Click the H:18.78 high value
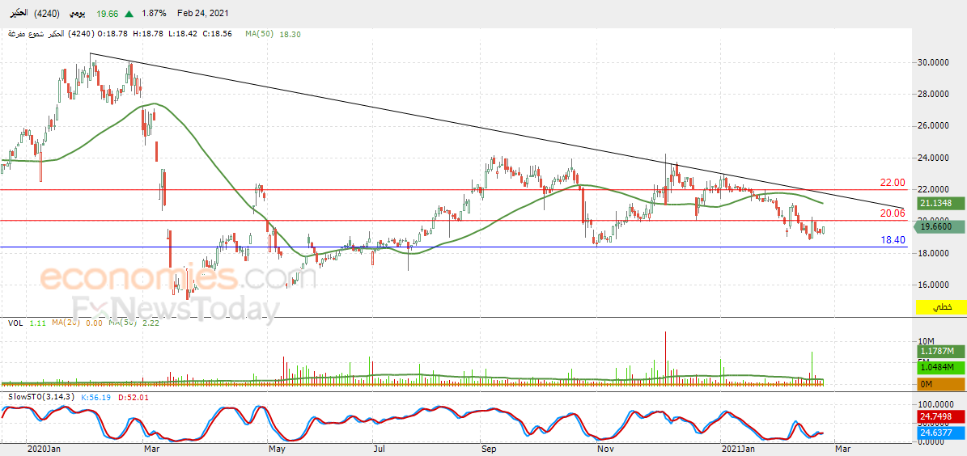 (x=146, y=34)
